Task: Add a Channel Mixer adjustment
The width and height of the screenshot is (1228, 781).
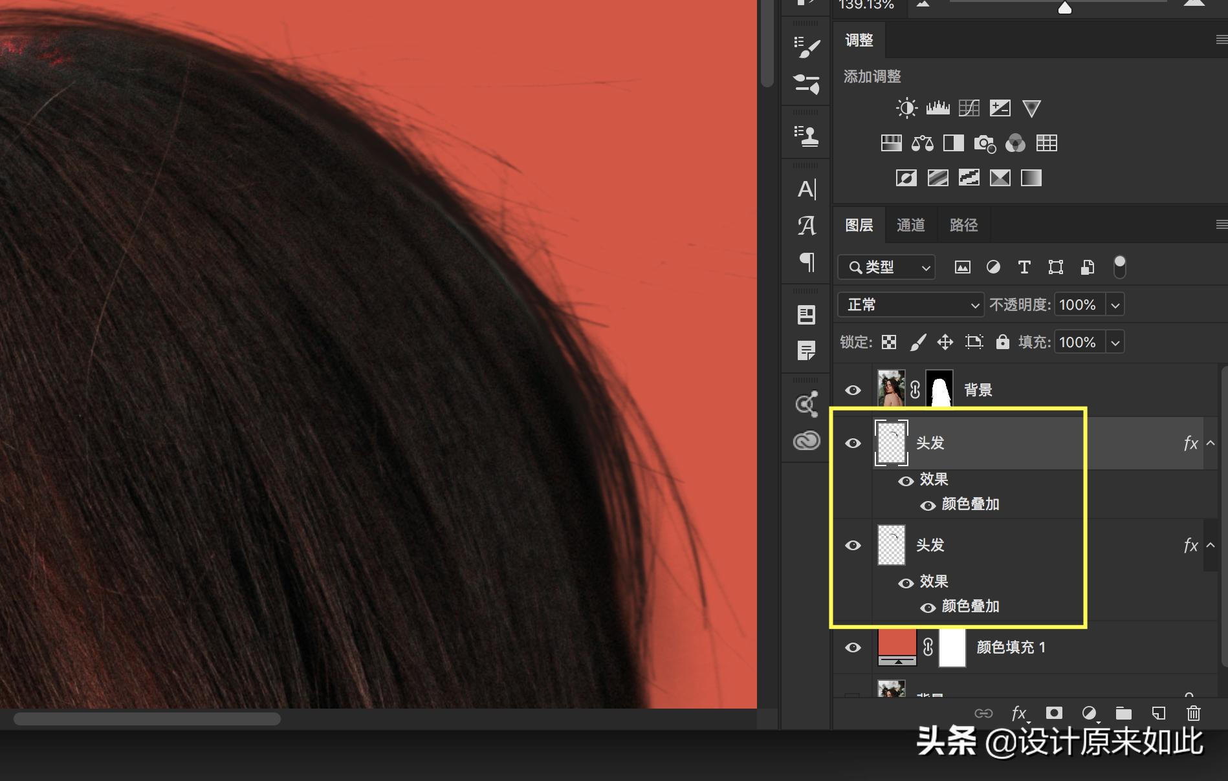Action: 1015,143
